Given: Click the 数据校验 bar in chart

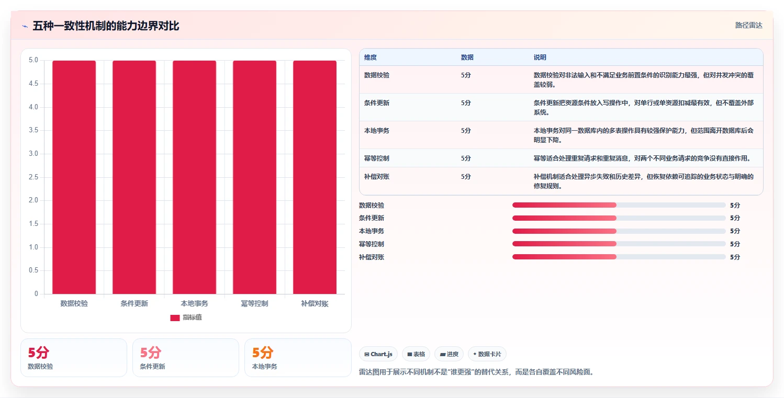Looking at the screenshot, I should [x=74, y=177].
